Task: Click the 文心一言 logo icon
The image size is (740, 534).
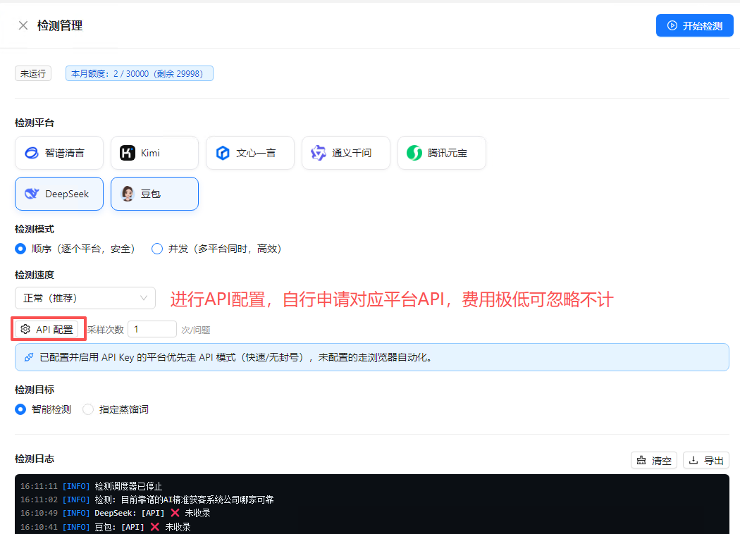Action: [223, 153]
